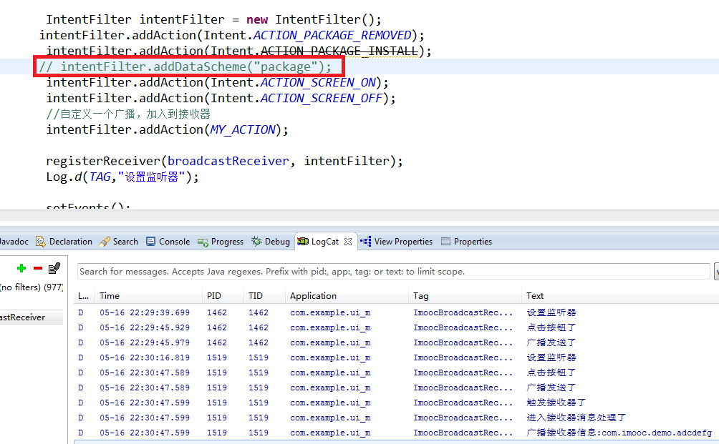Image resolution: width=719 pixels, height=444 pixels.
Task: Click the Log.d(TAG,"设置监听器") line
Action: [122, 177]
